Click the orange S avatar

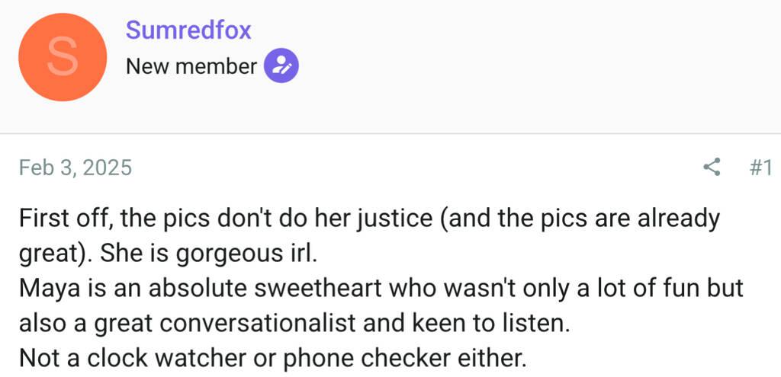click(62, 57)
